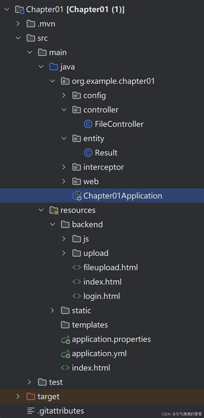Screen dimensions: 204x418
Task: Click the orange target folder icon
Action: (x=31, y=396)
